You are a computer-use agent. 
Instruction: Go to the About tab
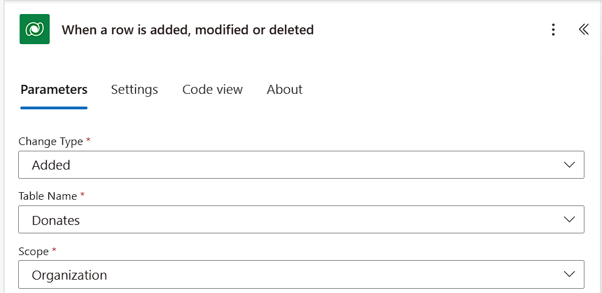284,90
